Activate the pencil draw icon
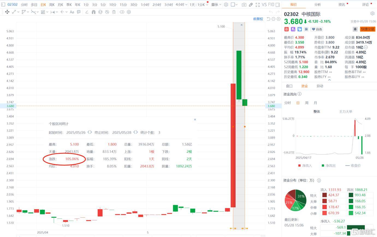The width and height of the screenshot is (377, 237). pyautogui.click(x=251, y=5)
